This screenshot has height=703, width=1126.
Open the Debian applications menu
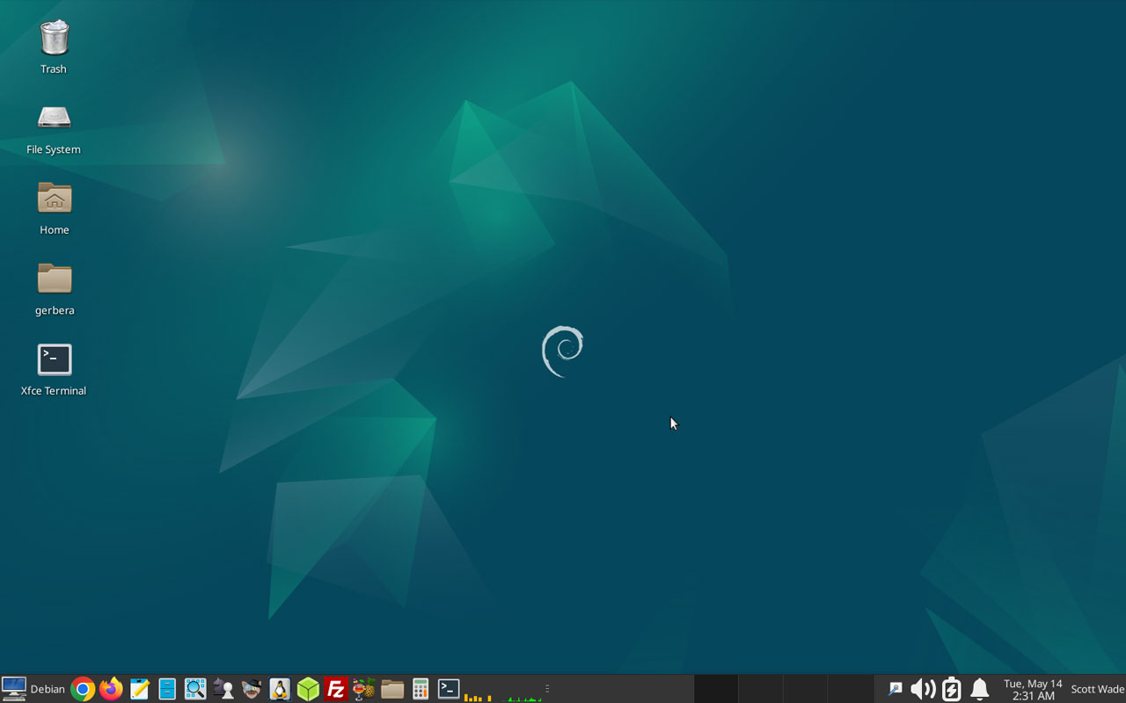(34, 690)
